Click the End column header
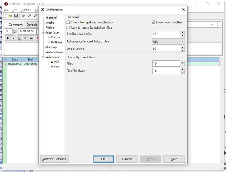226x172 pixels. [30, 60]
